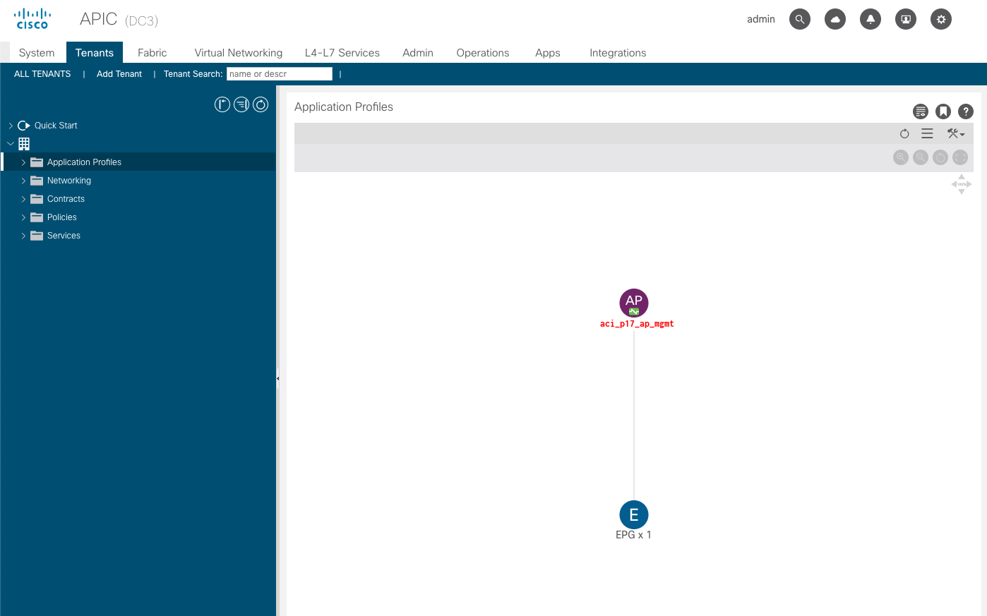Refresh the navigation tree in sidebar
The image size is (987, 616).
pos(261,105)
